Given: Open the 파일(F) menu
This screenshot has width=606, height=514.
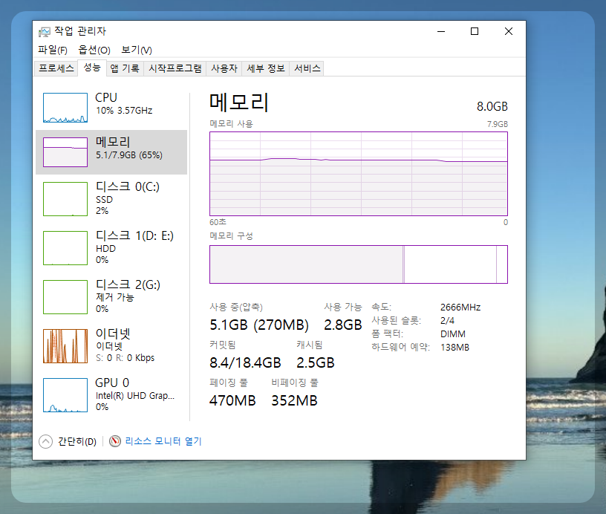Looking at the screenshot, I should (53, 50).
